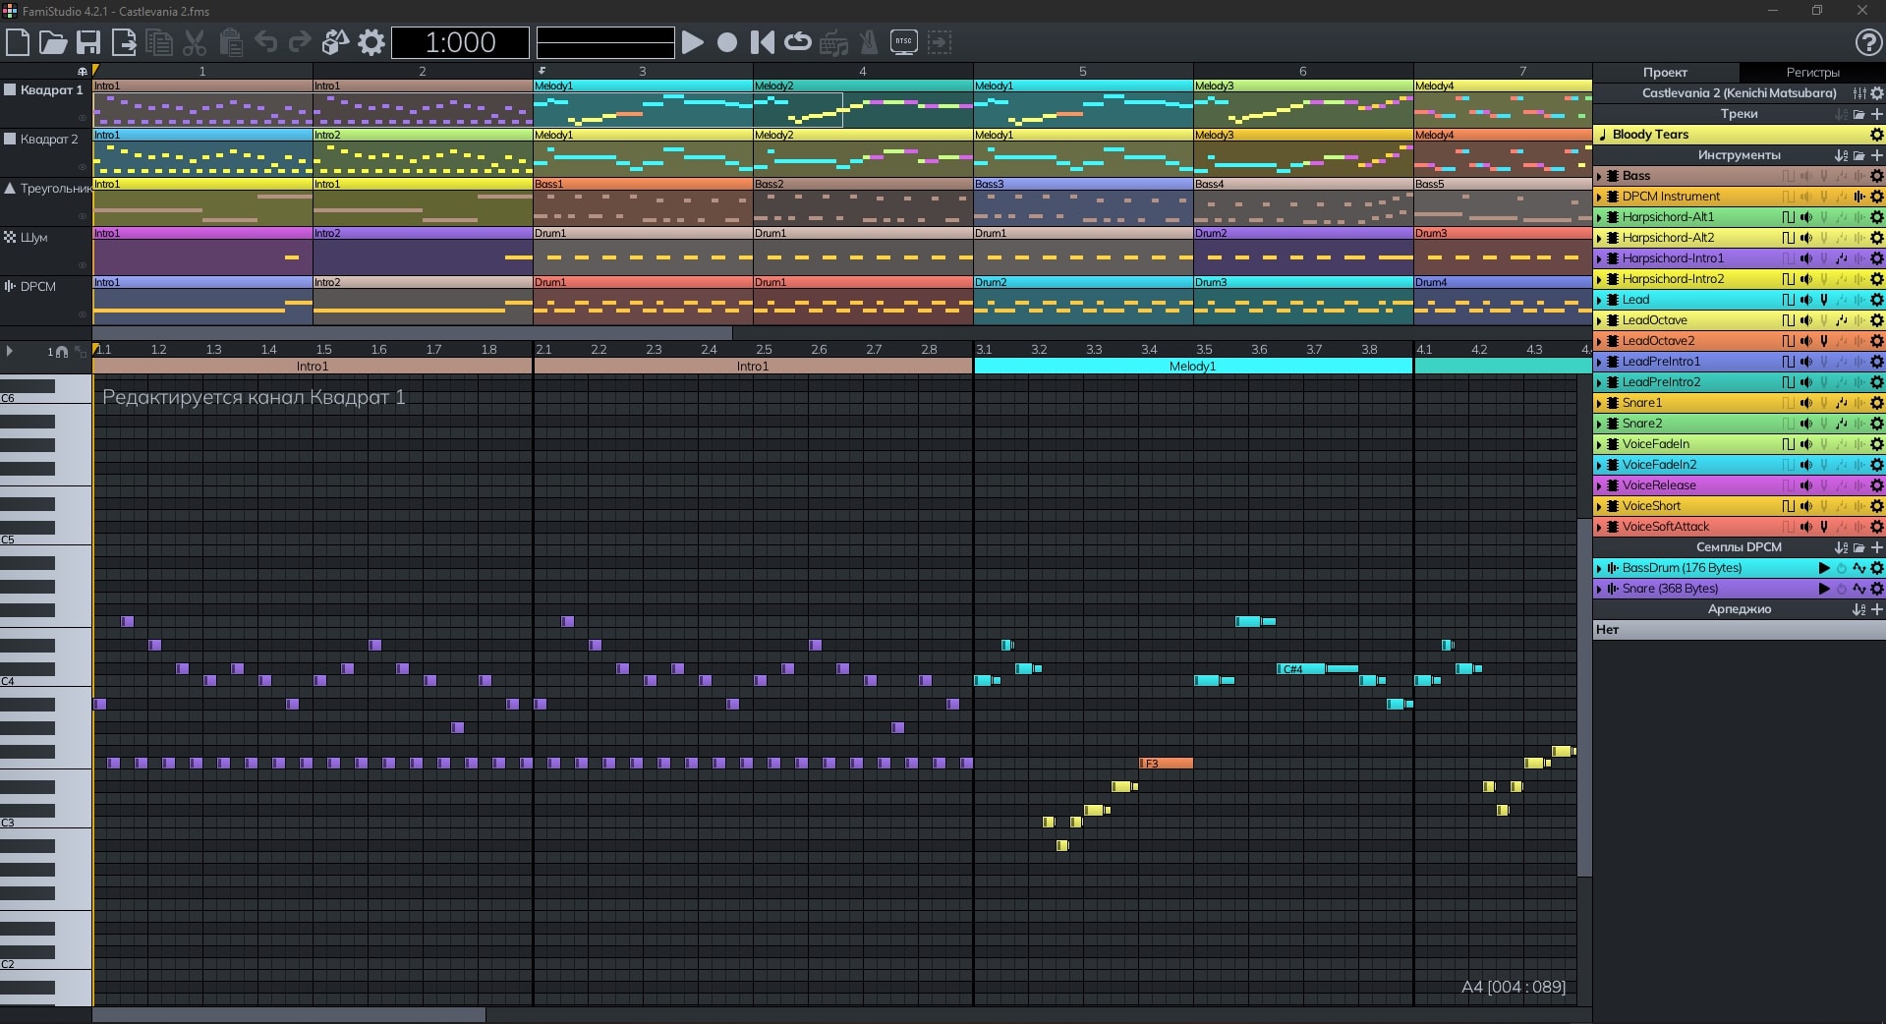Rewind to the start of the song
The image size is (1886, 1024).
coord(762,42)
